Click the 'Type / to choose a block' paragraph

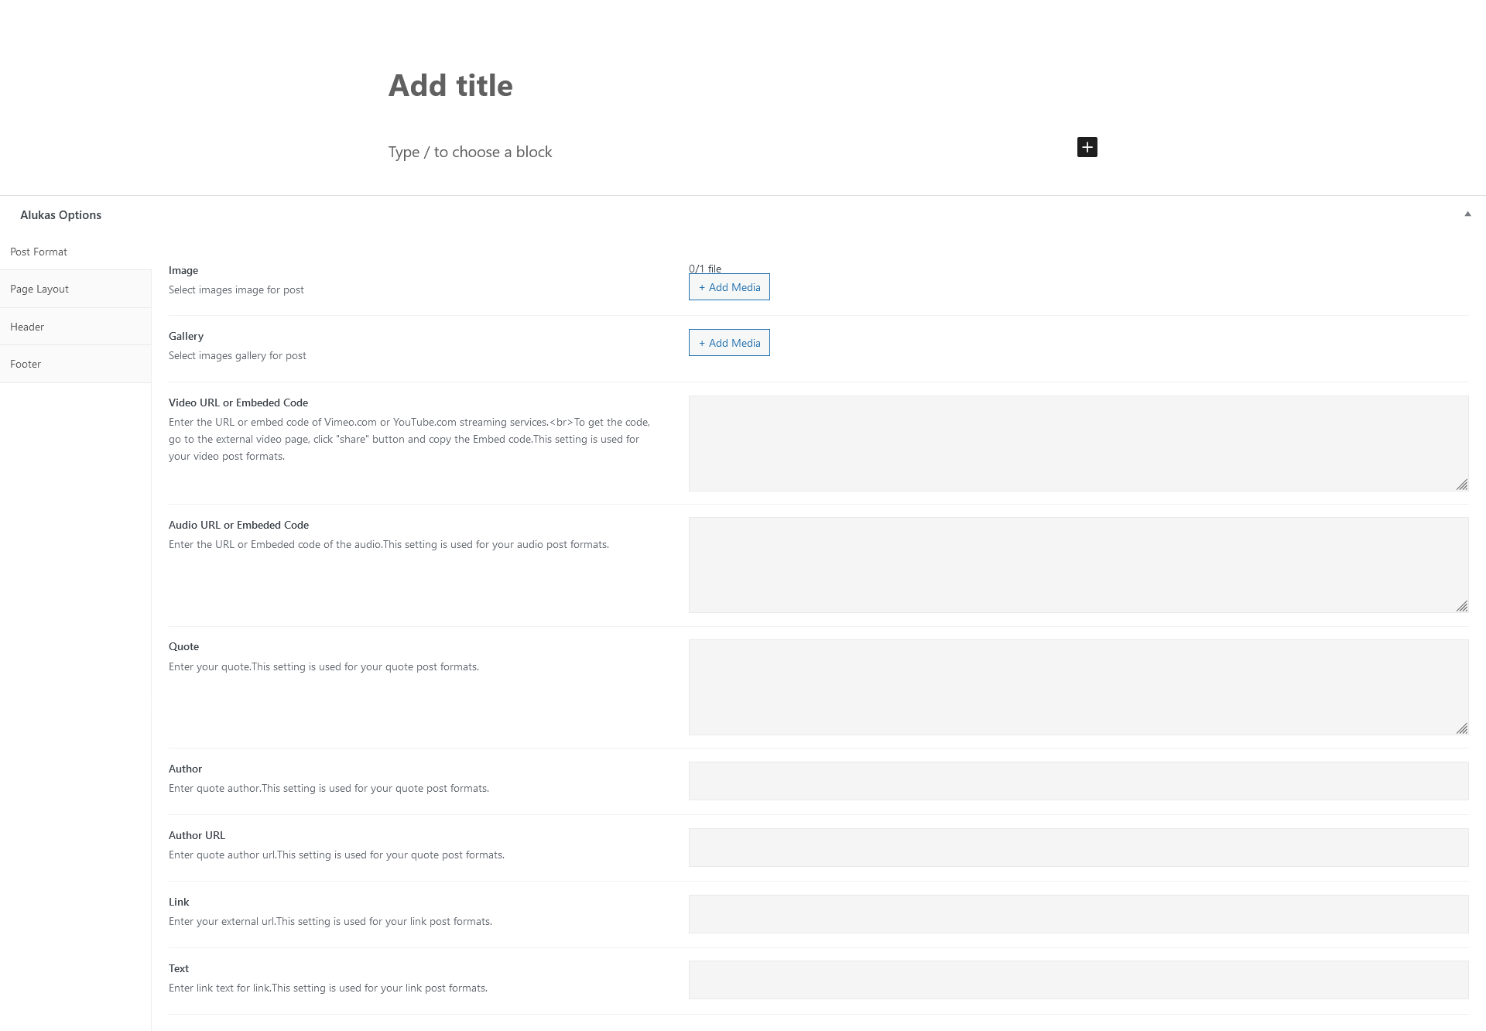click(x=470, y=152)
